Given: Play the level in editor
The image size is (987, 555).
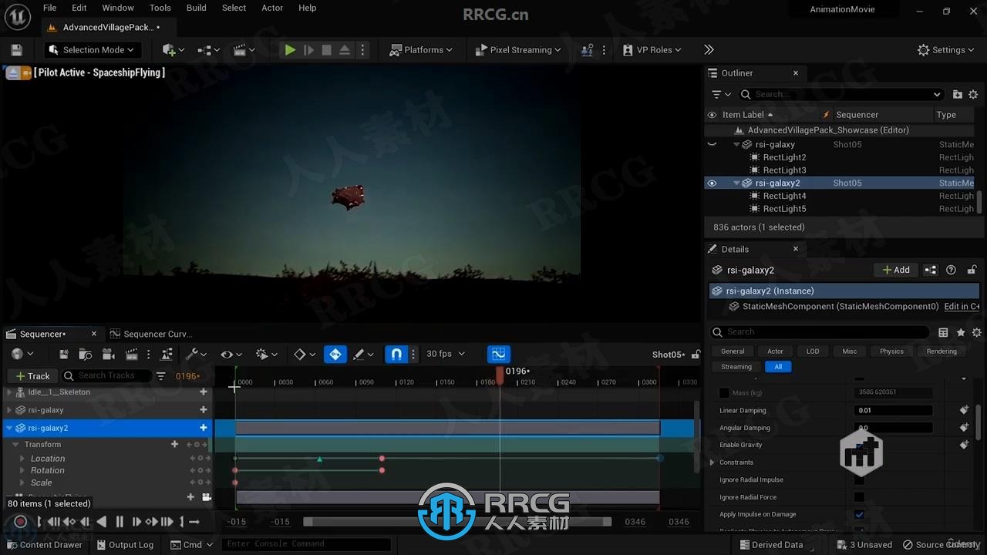Looking at the screenshot, I should point(290,50).
